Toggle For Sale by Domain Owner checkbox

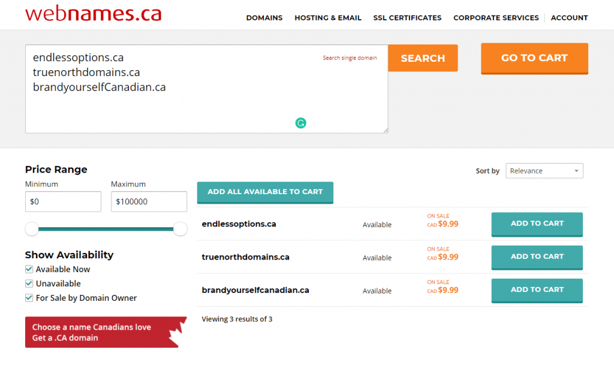pos(29,298)
